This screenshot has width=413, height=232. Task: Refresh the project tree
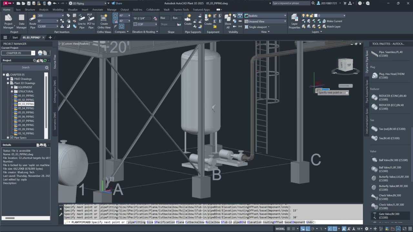[45, 60]
